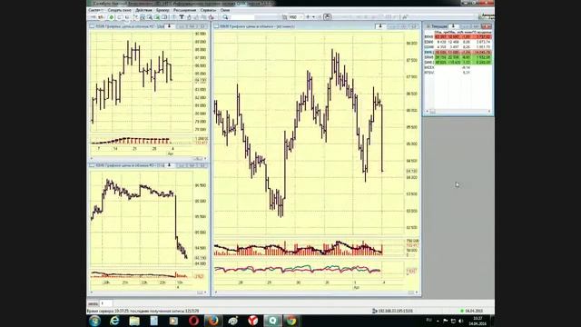Viewport: 581px width, 327px height.
Task: Select the first red row in the quotes table
Action: (x=458, y=37)
